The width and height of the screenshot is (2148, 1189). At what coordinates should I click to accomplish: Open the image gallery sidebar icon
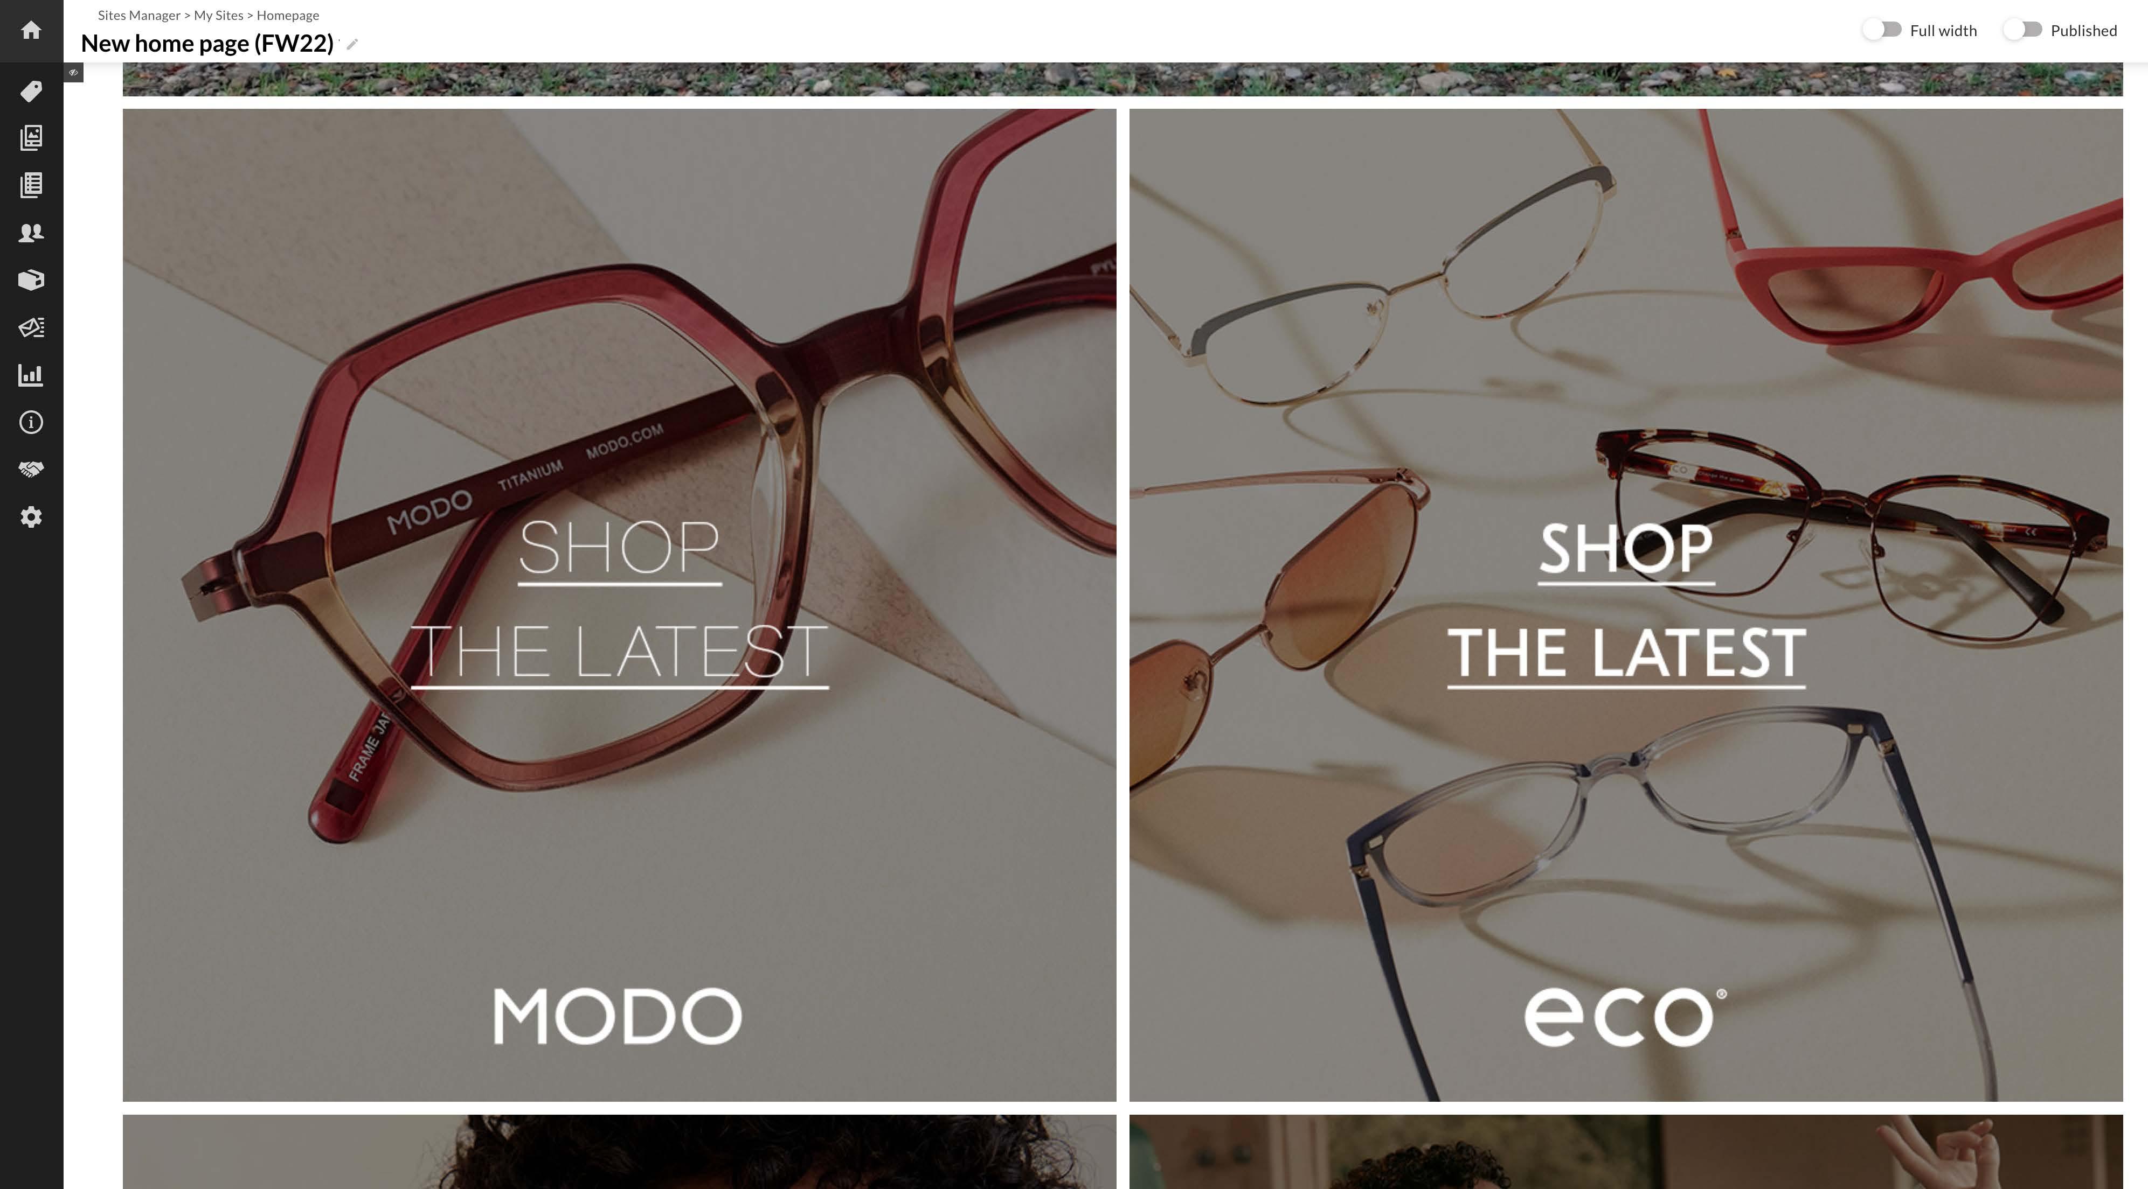point(31,137)
